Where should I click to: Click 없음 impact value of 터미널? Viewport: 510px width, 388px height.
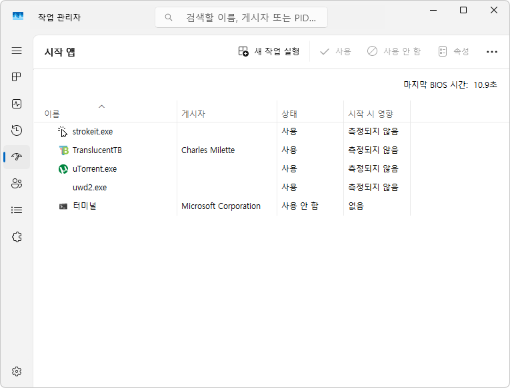356,206
